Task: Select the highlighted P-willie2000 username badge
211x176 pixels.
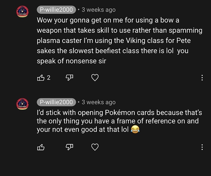Action: 56,102
